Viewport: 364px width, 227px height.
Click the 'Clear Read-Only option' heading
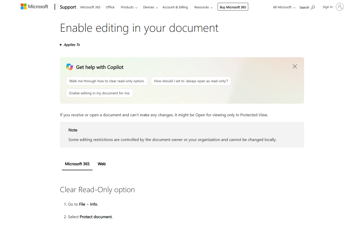click(97, 190)
